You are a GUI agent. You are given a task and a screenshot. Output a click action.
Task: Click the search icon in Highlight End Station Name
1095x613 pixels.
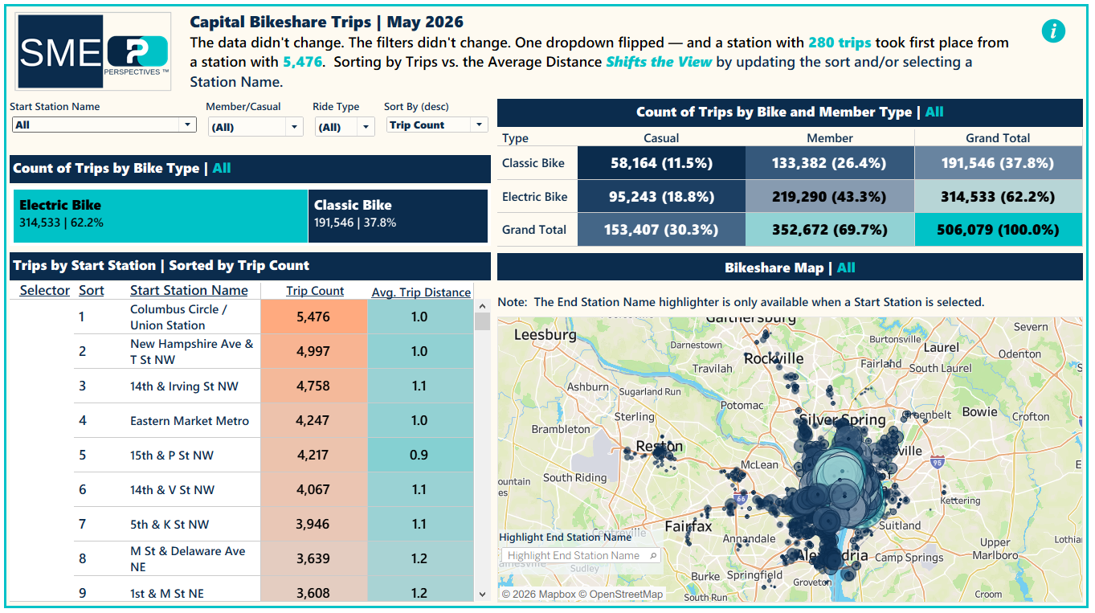tap(653, 555)
